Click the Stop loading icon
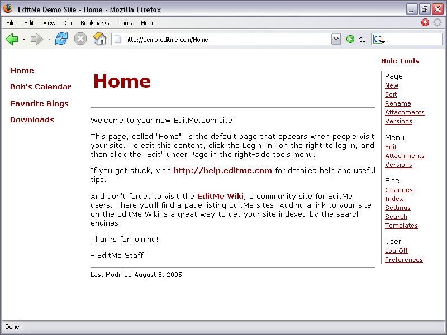 [80, 39]
